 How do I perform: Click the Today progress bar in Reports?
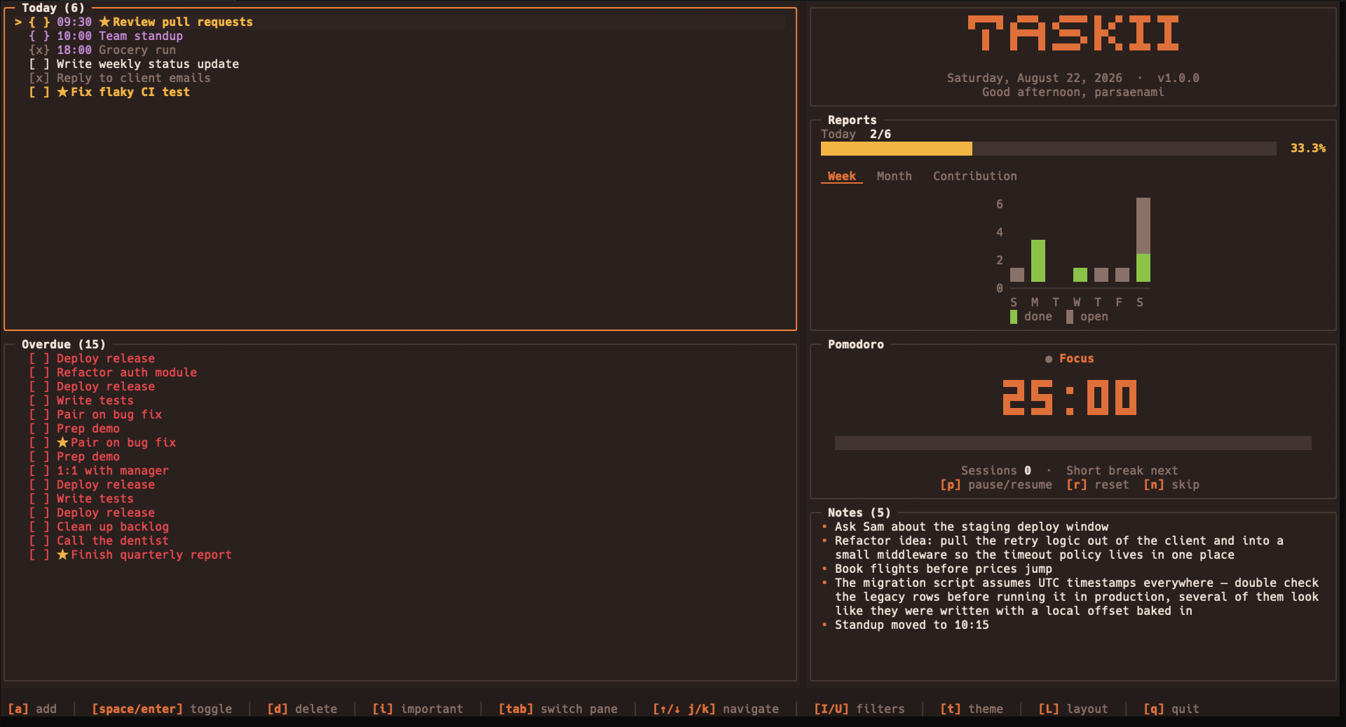1049,149
